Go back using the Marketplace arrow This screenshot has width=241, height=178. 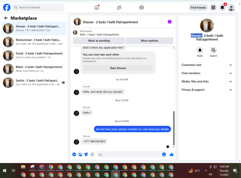6,18
